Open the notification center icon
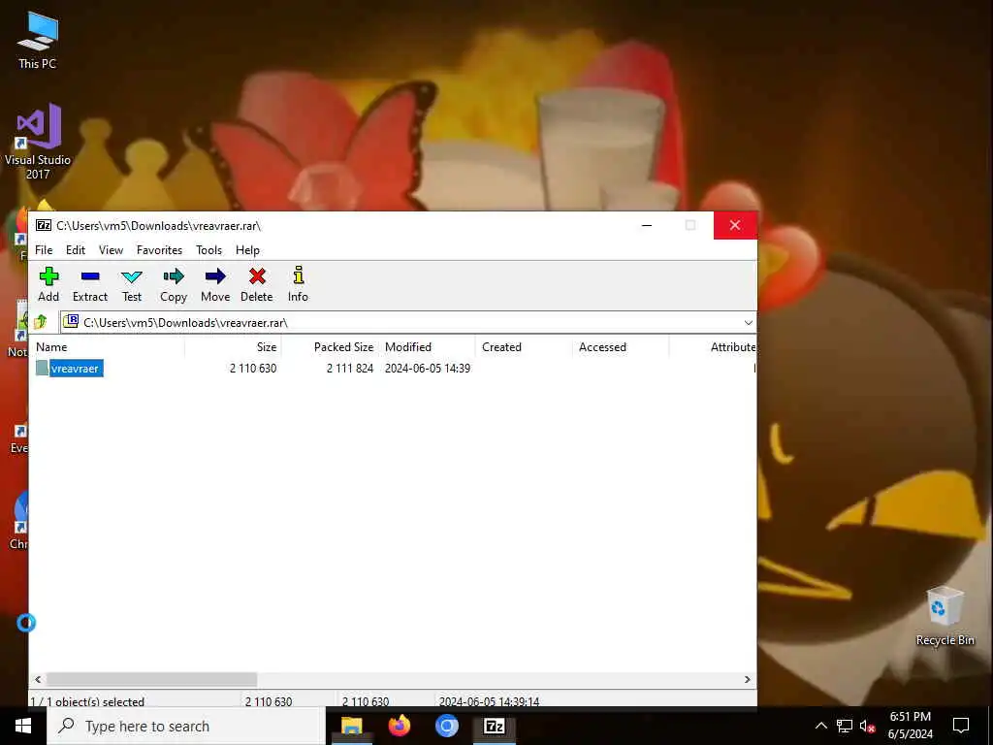This screenshot has width=993, height=745. coord(961,726)
